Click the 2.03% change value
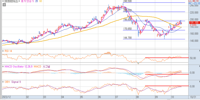Viewport: 200px width, 100px height. (193, 25)
